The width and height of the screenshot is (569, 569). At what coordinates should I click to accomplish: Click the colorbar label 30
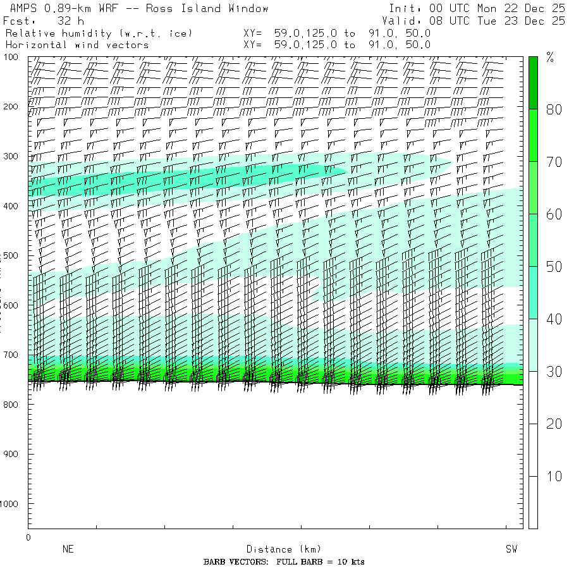pyautogui.click(x=554, y=372)
